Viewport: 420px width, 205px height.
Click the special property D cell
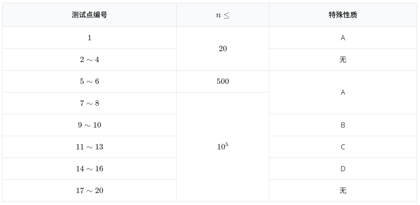pyautogui.click(x=343, y=169)
